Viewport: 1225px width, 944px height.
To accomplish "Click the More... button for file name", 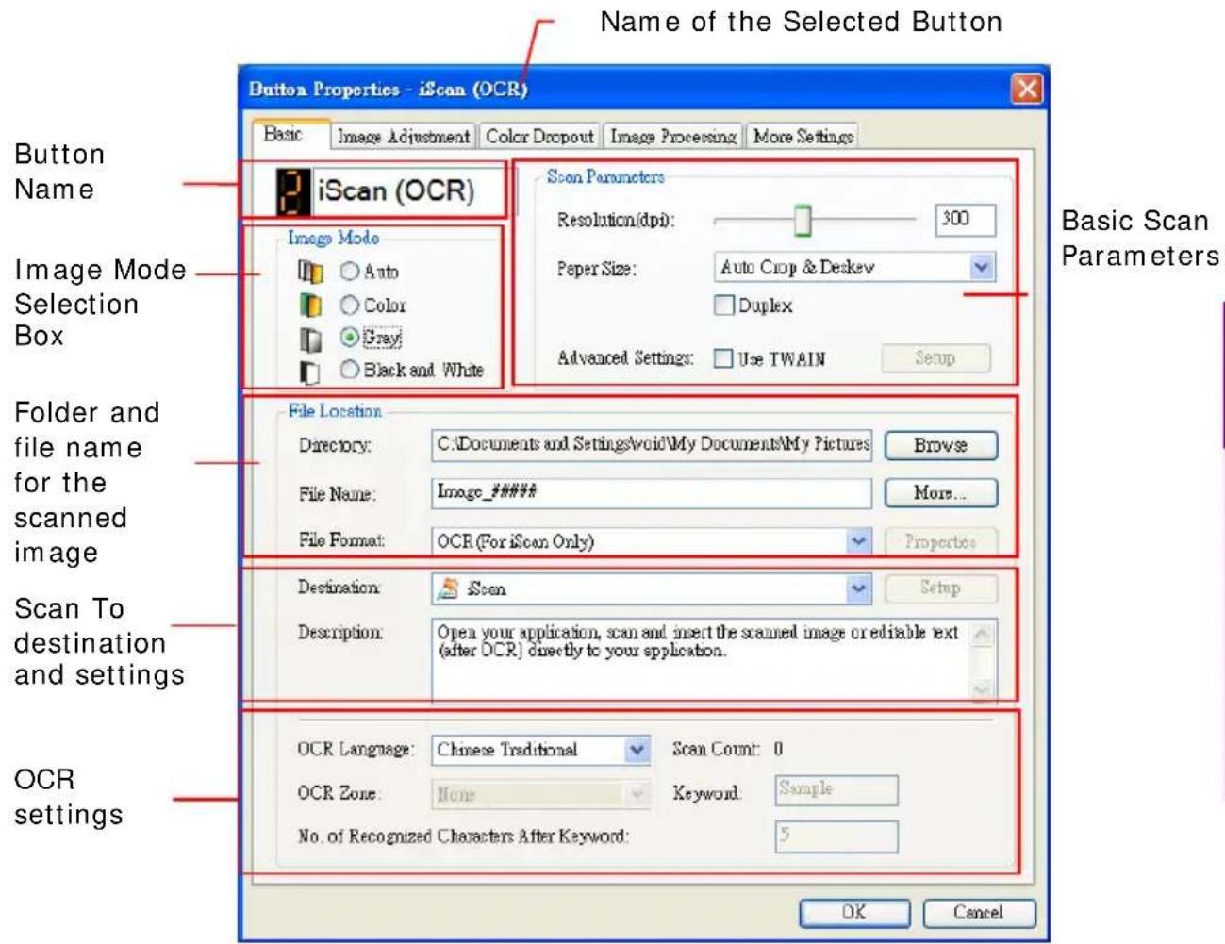I will [x=940, y=492].
